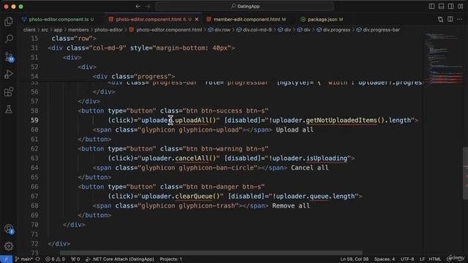Go back with the navigation arrow
Viewport: 468px width, 263px height.
point(138,7)
